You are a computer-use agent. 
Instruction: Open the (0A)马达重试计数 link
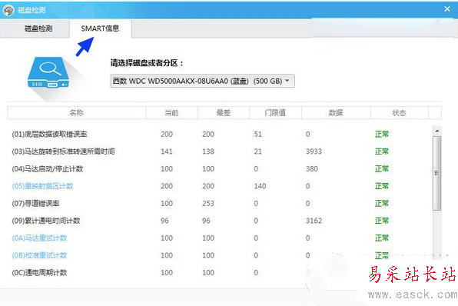click(x=39, y=238)
